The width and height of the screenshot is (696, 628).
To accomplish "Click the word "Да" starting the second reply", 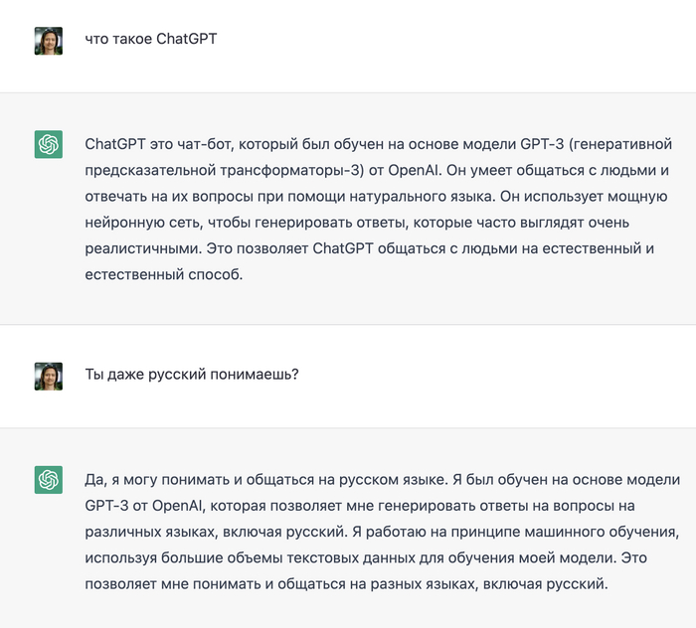I will point(95,480).
